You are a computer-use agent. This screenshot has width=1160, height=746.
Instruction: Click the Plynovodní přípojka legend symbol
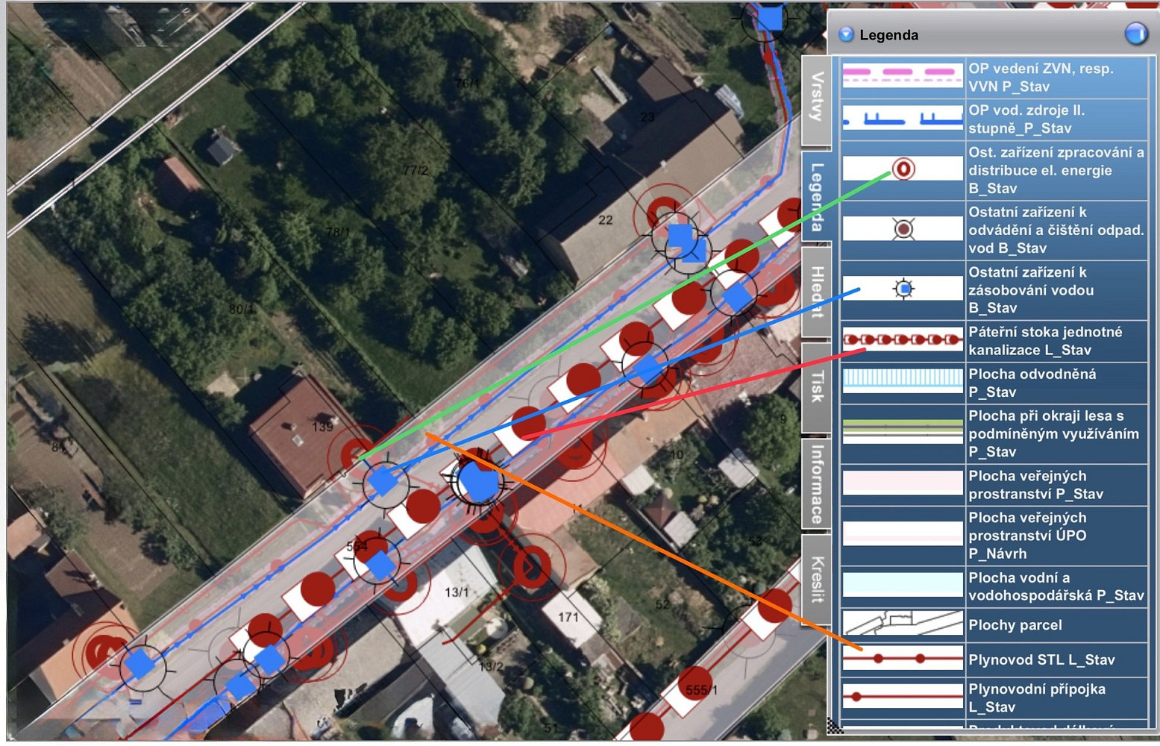(903, 697)
